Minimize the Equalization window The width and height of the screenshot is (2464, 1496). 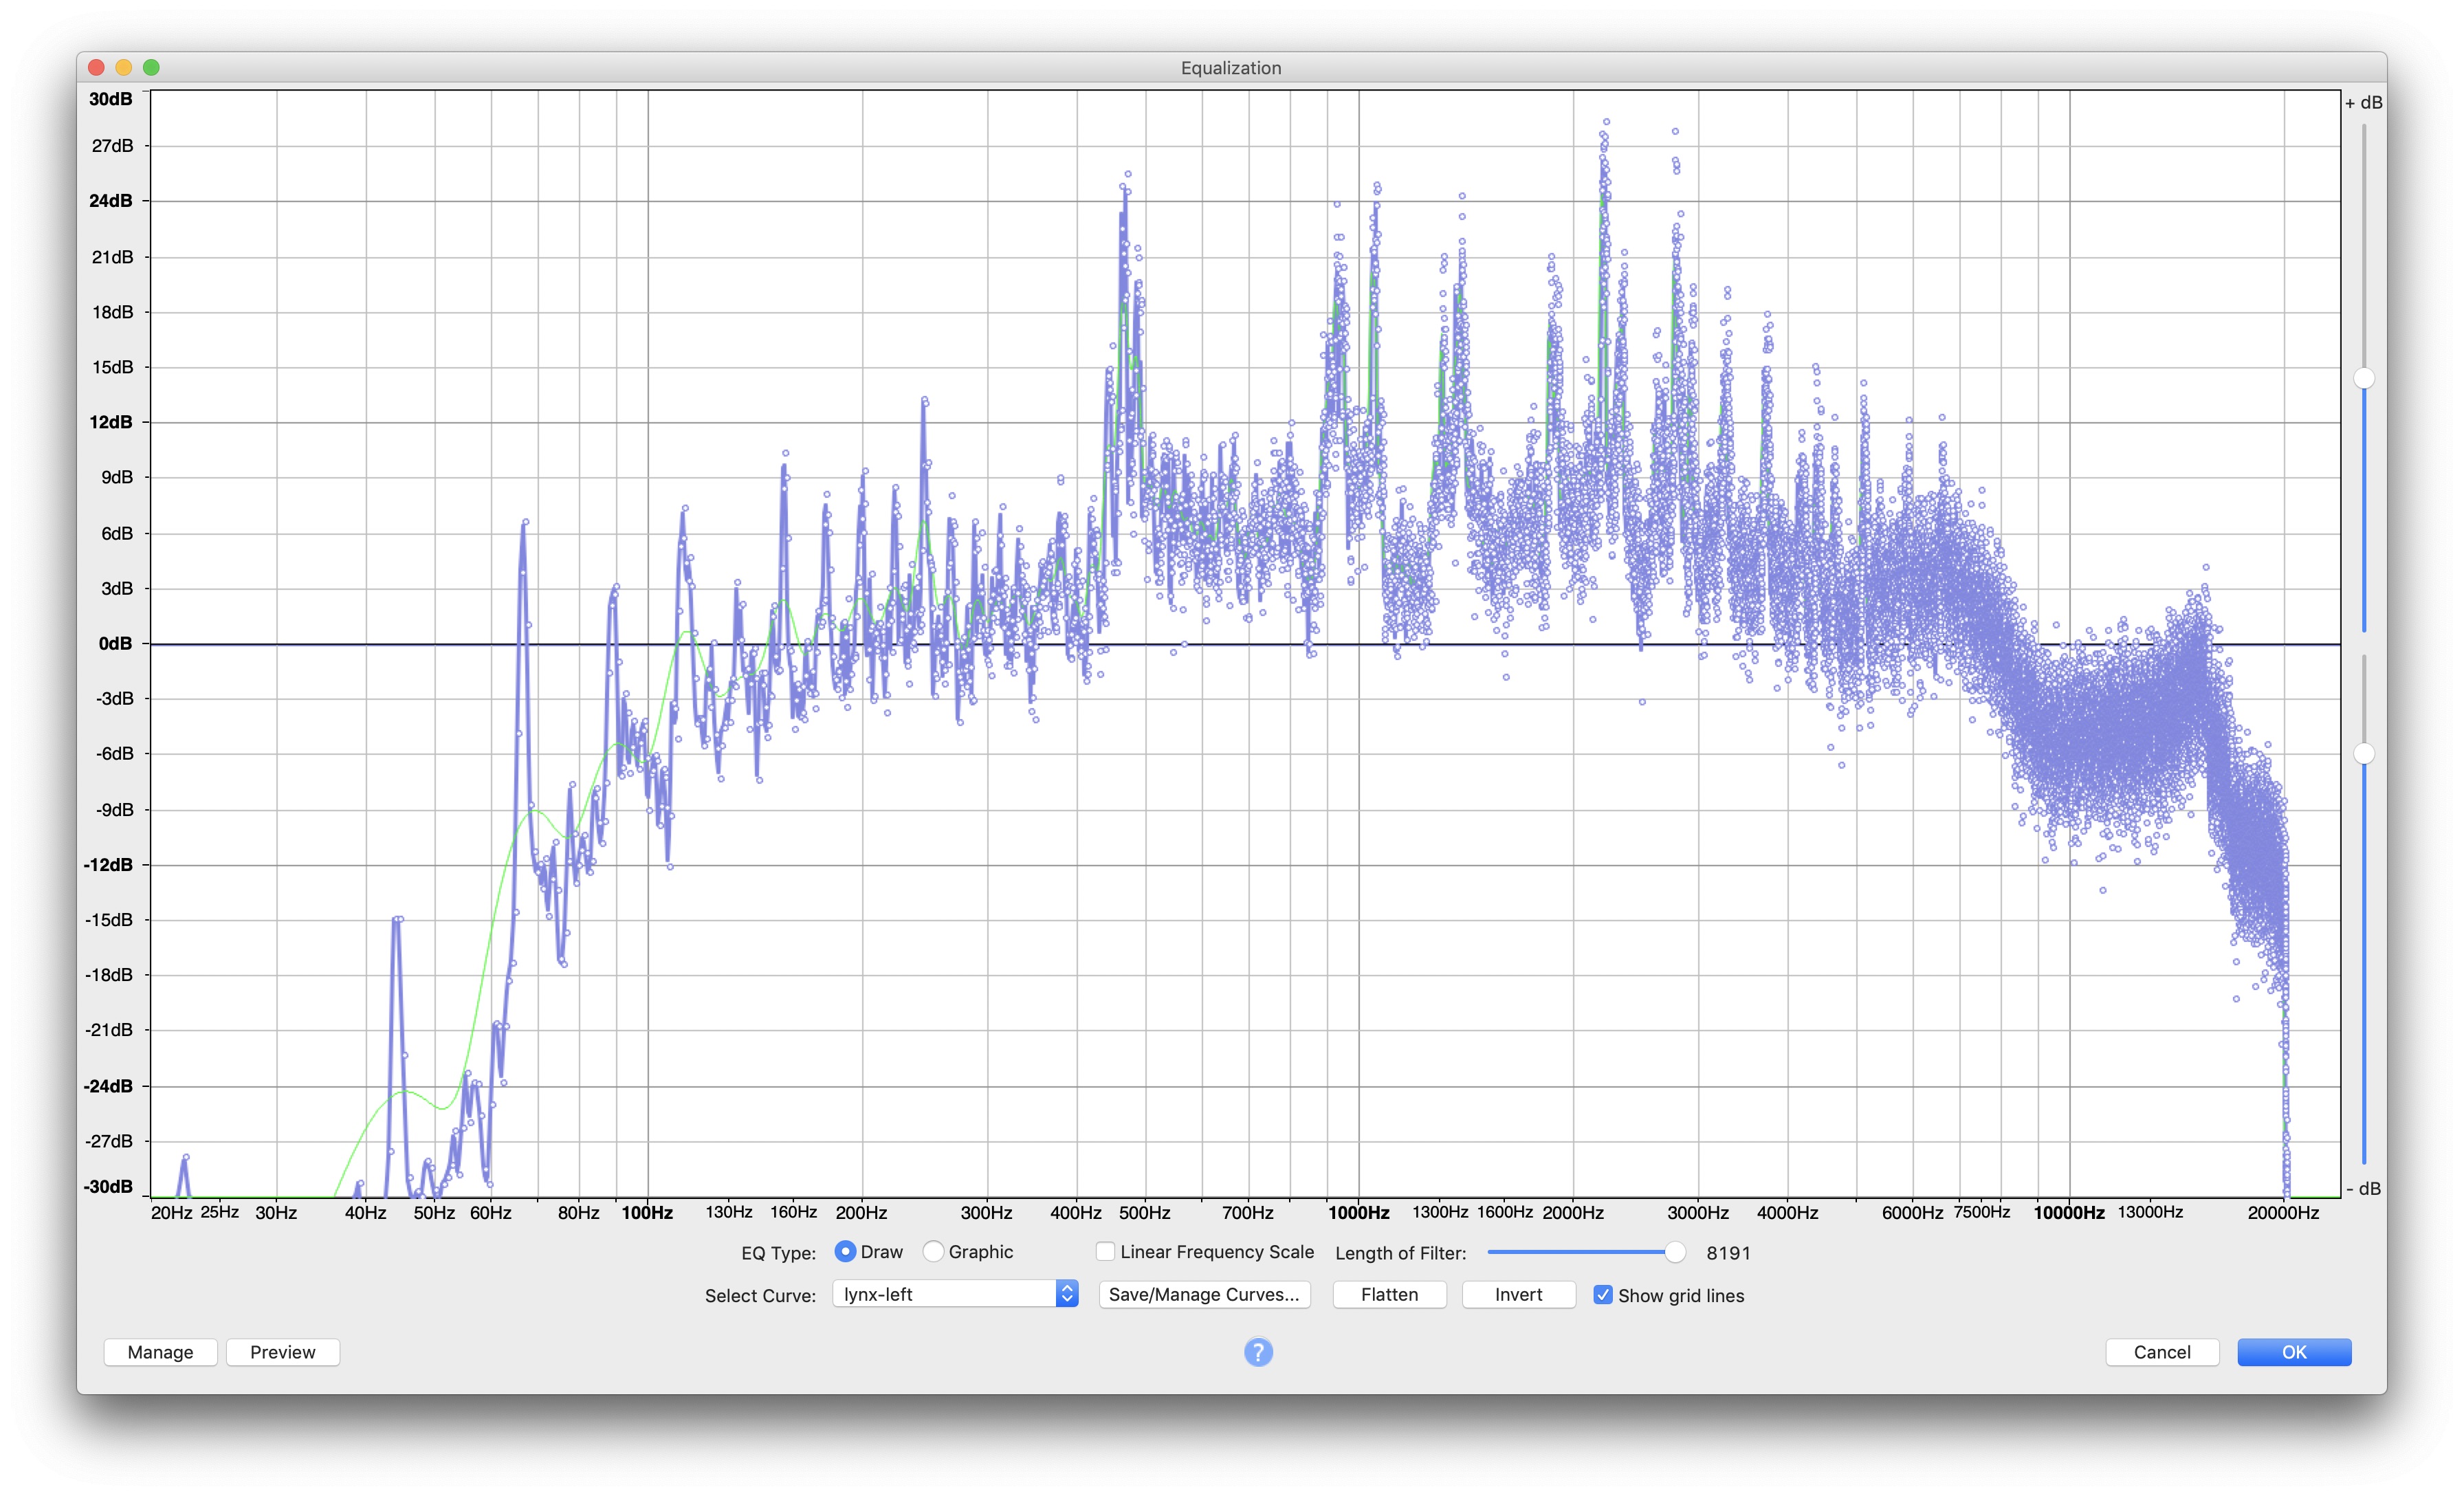pos(124,67)
